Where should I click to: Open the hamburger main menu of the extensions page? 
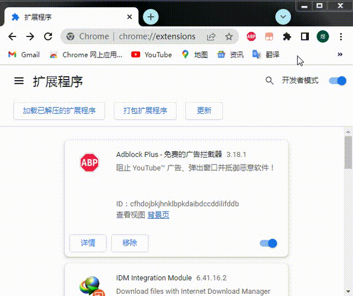[19, 81]
